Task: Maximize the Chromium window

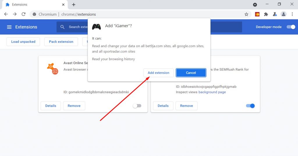Action: (279, 4)
